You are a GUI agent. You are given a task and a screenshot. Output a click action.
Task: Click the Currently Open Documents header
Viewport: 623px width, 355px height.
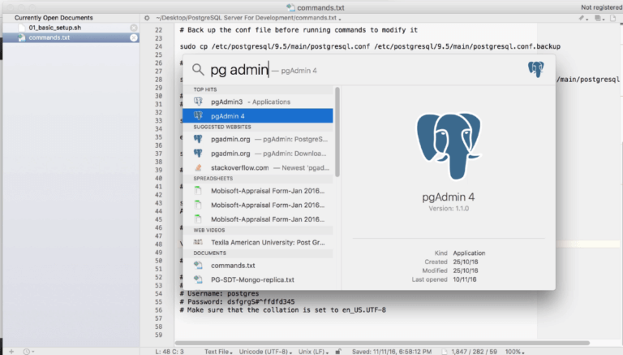tap(54, 18)
